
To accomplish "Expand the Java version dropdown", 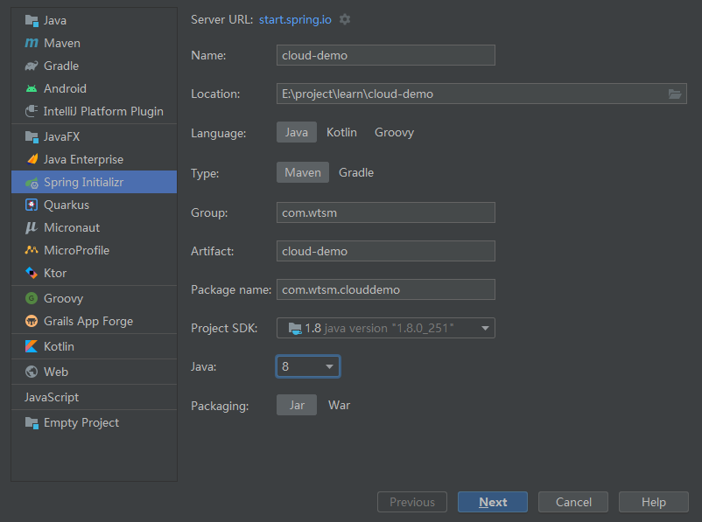I will coord(308,366).
